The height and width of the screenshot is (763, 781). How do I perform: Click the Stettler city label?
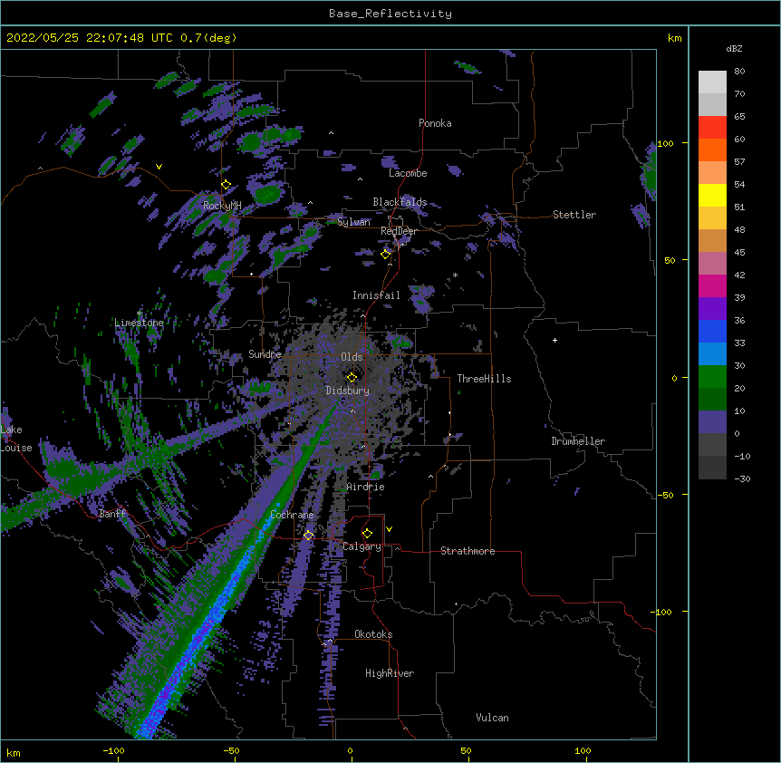[574, 215]
